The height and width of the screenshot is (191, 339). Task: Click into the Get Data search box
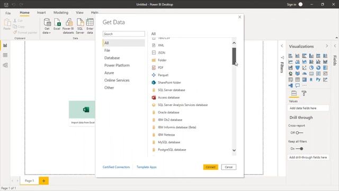click(x=124, y=34)
